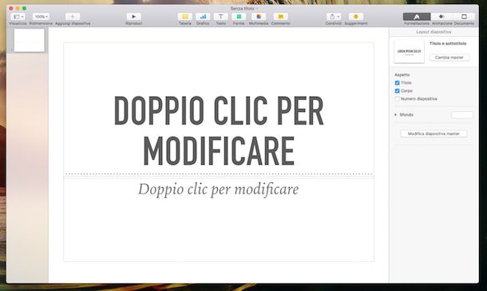This screenshot has width=487, height=291.
Task: Insert a text box with Testo
Action: coord(221,17)
